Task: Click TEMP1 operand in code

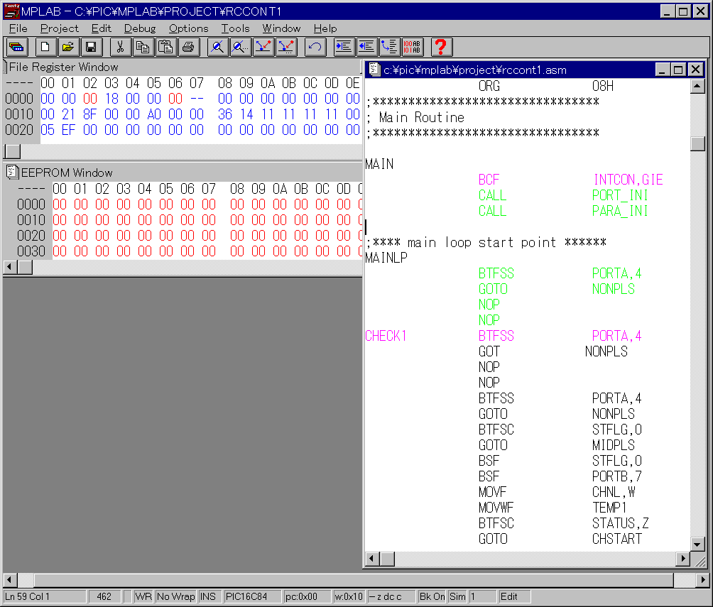Action: point(609,508)
